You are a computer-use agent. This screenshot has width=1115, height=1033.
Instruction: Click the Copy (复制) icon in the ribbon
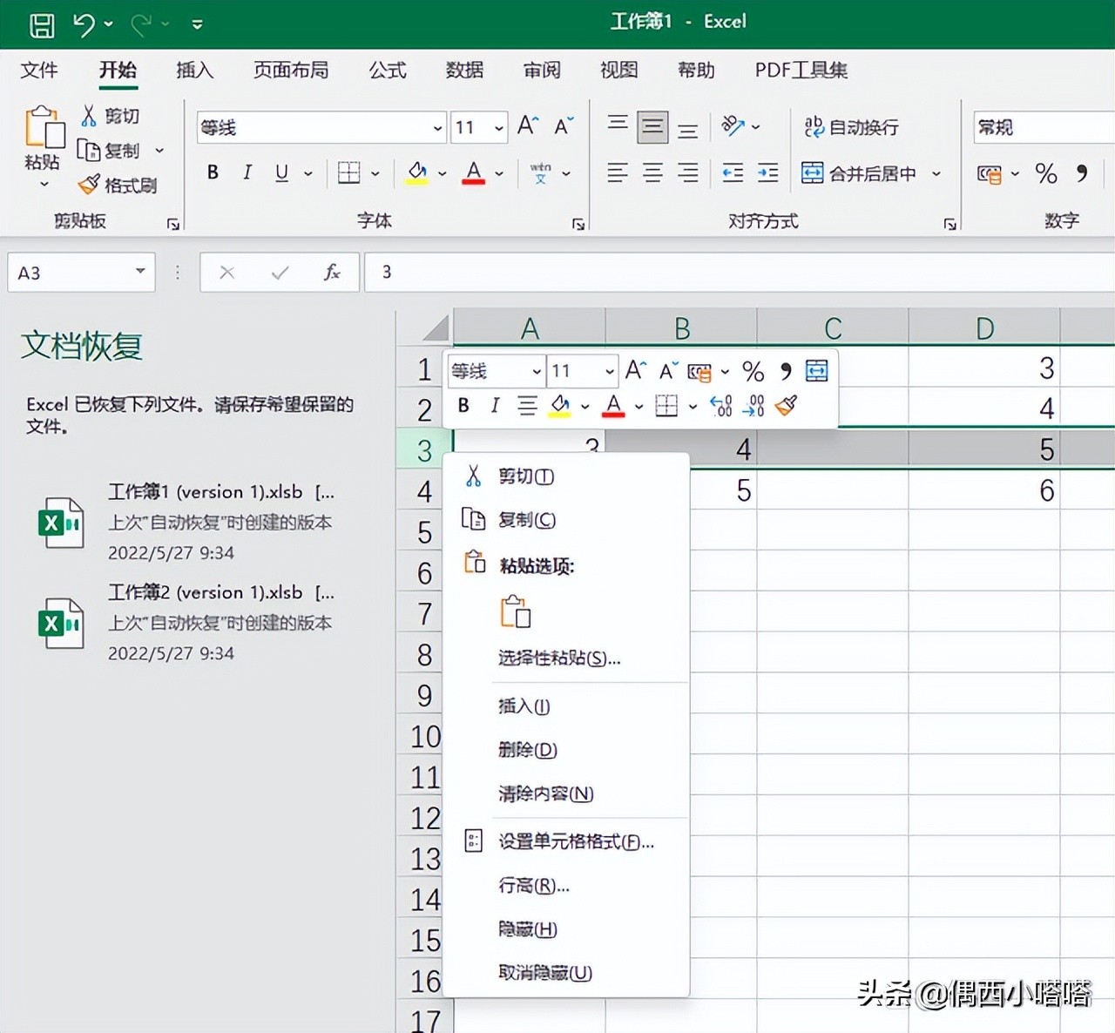coord(90,150)
